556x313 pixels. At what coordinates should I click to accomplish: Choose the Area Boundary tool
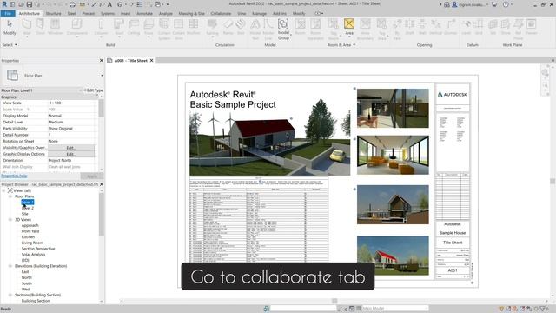pos(365,29)
